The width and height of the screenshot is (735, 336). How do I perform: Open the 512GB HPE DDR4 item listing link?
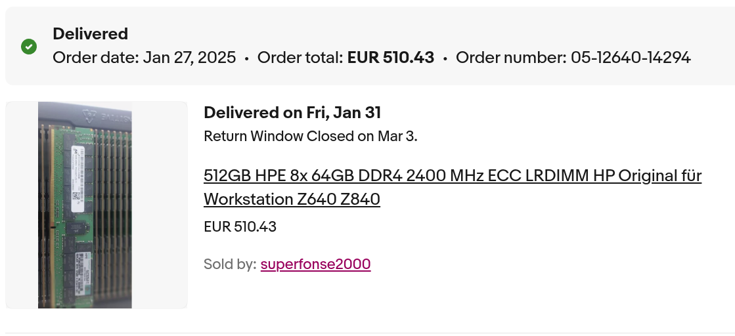click(453, 176)
